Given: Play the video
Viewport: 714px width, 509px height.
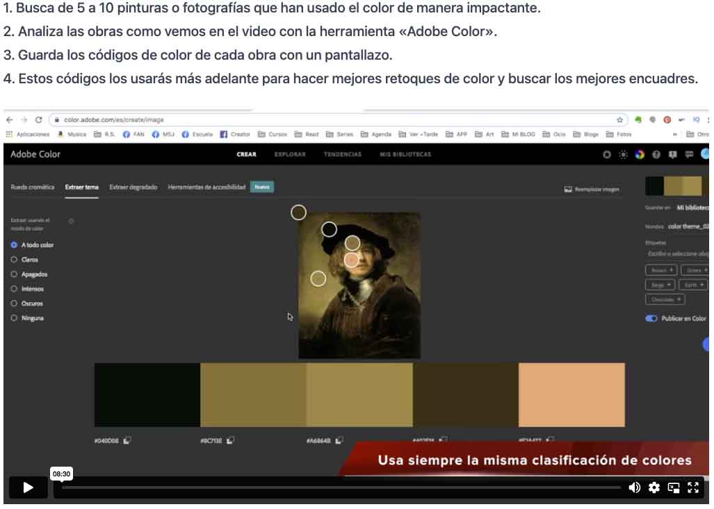Looking at the screenshot, I should coord(28,487).
